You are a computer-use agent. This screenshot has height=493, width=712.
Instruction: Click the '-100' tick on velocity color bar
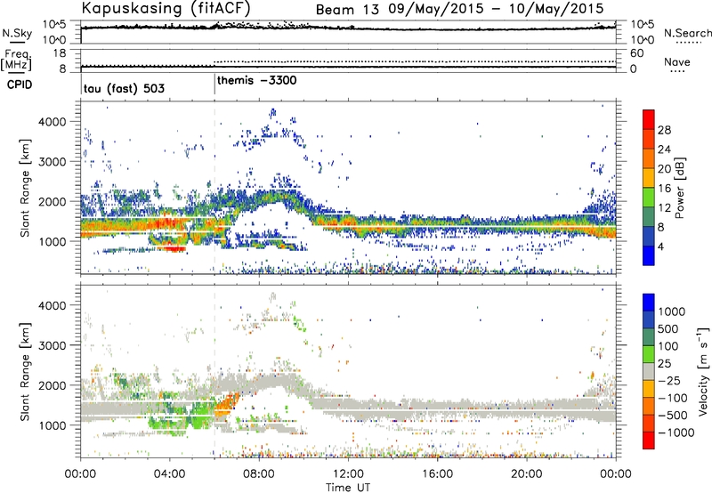pyautogui.click(x=672, y=398)
